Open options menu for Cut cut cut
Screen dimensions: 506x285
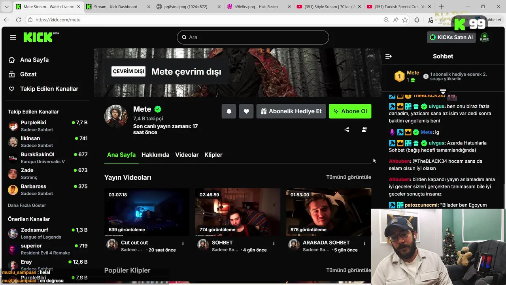(183, 243)
